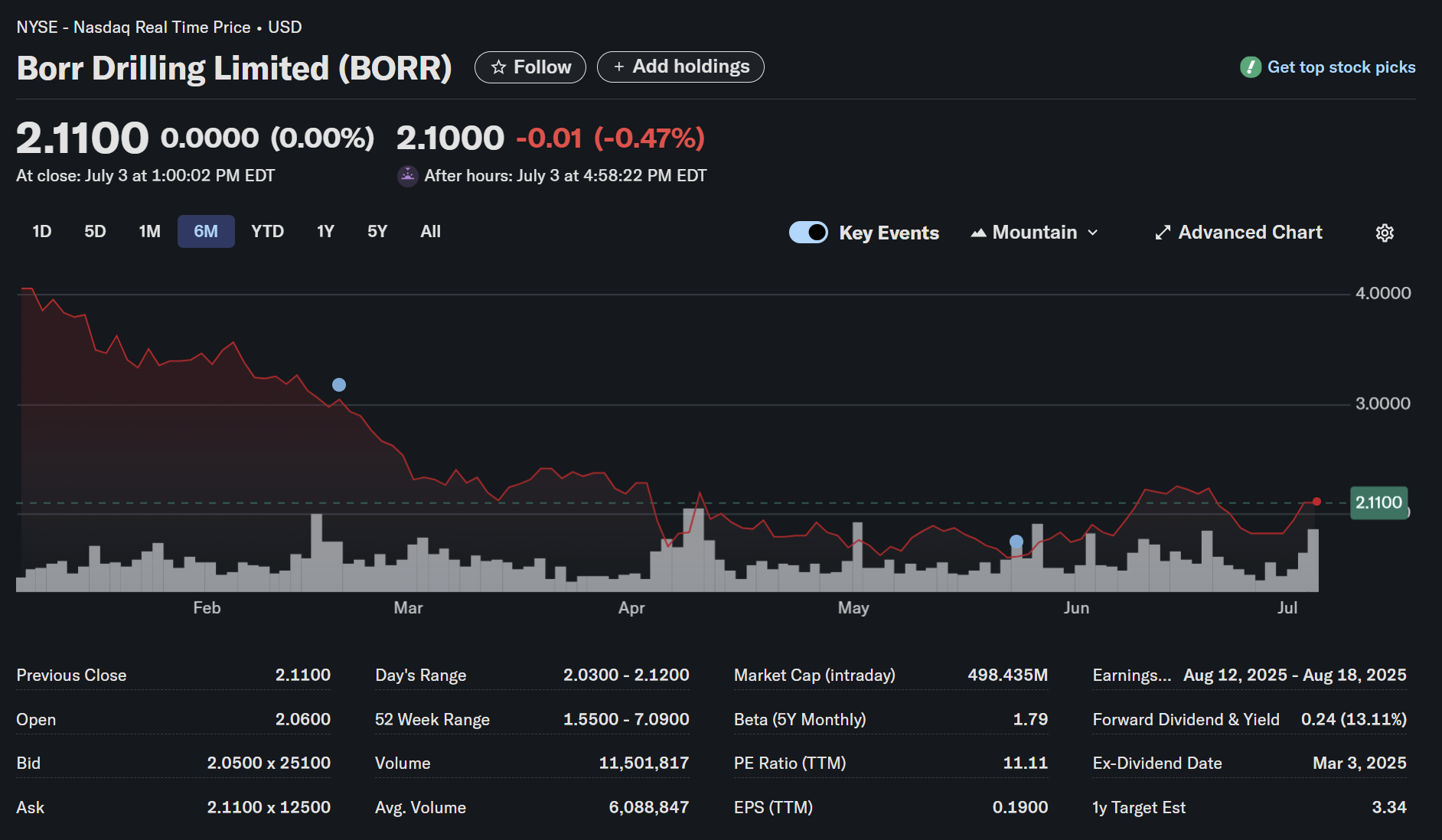Click the Avg. Volume value 6,088,847
The width and height of the screenshot is (1442, 840).
(x=649, y=808)
